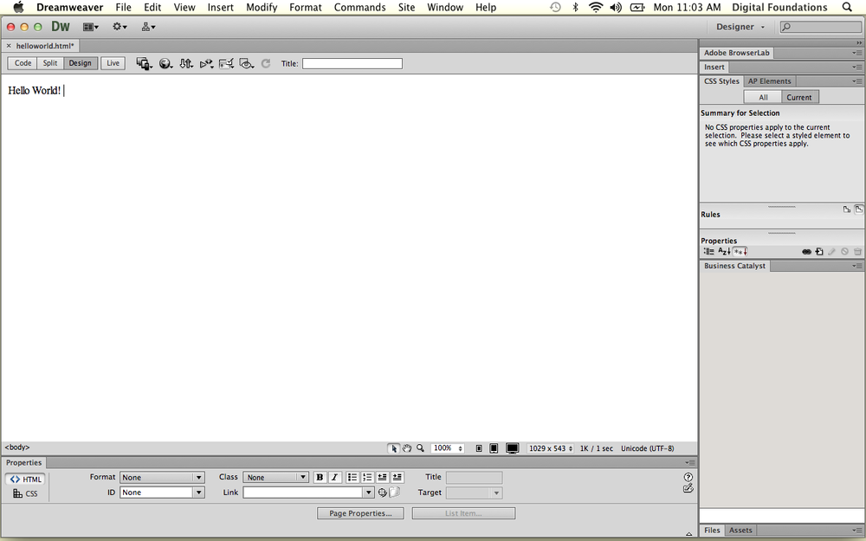866x541 pixels.
Task: Click the Page Properties button
Action: click(x=360, y=512)
